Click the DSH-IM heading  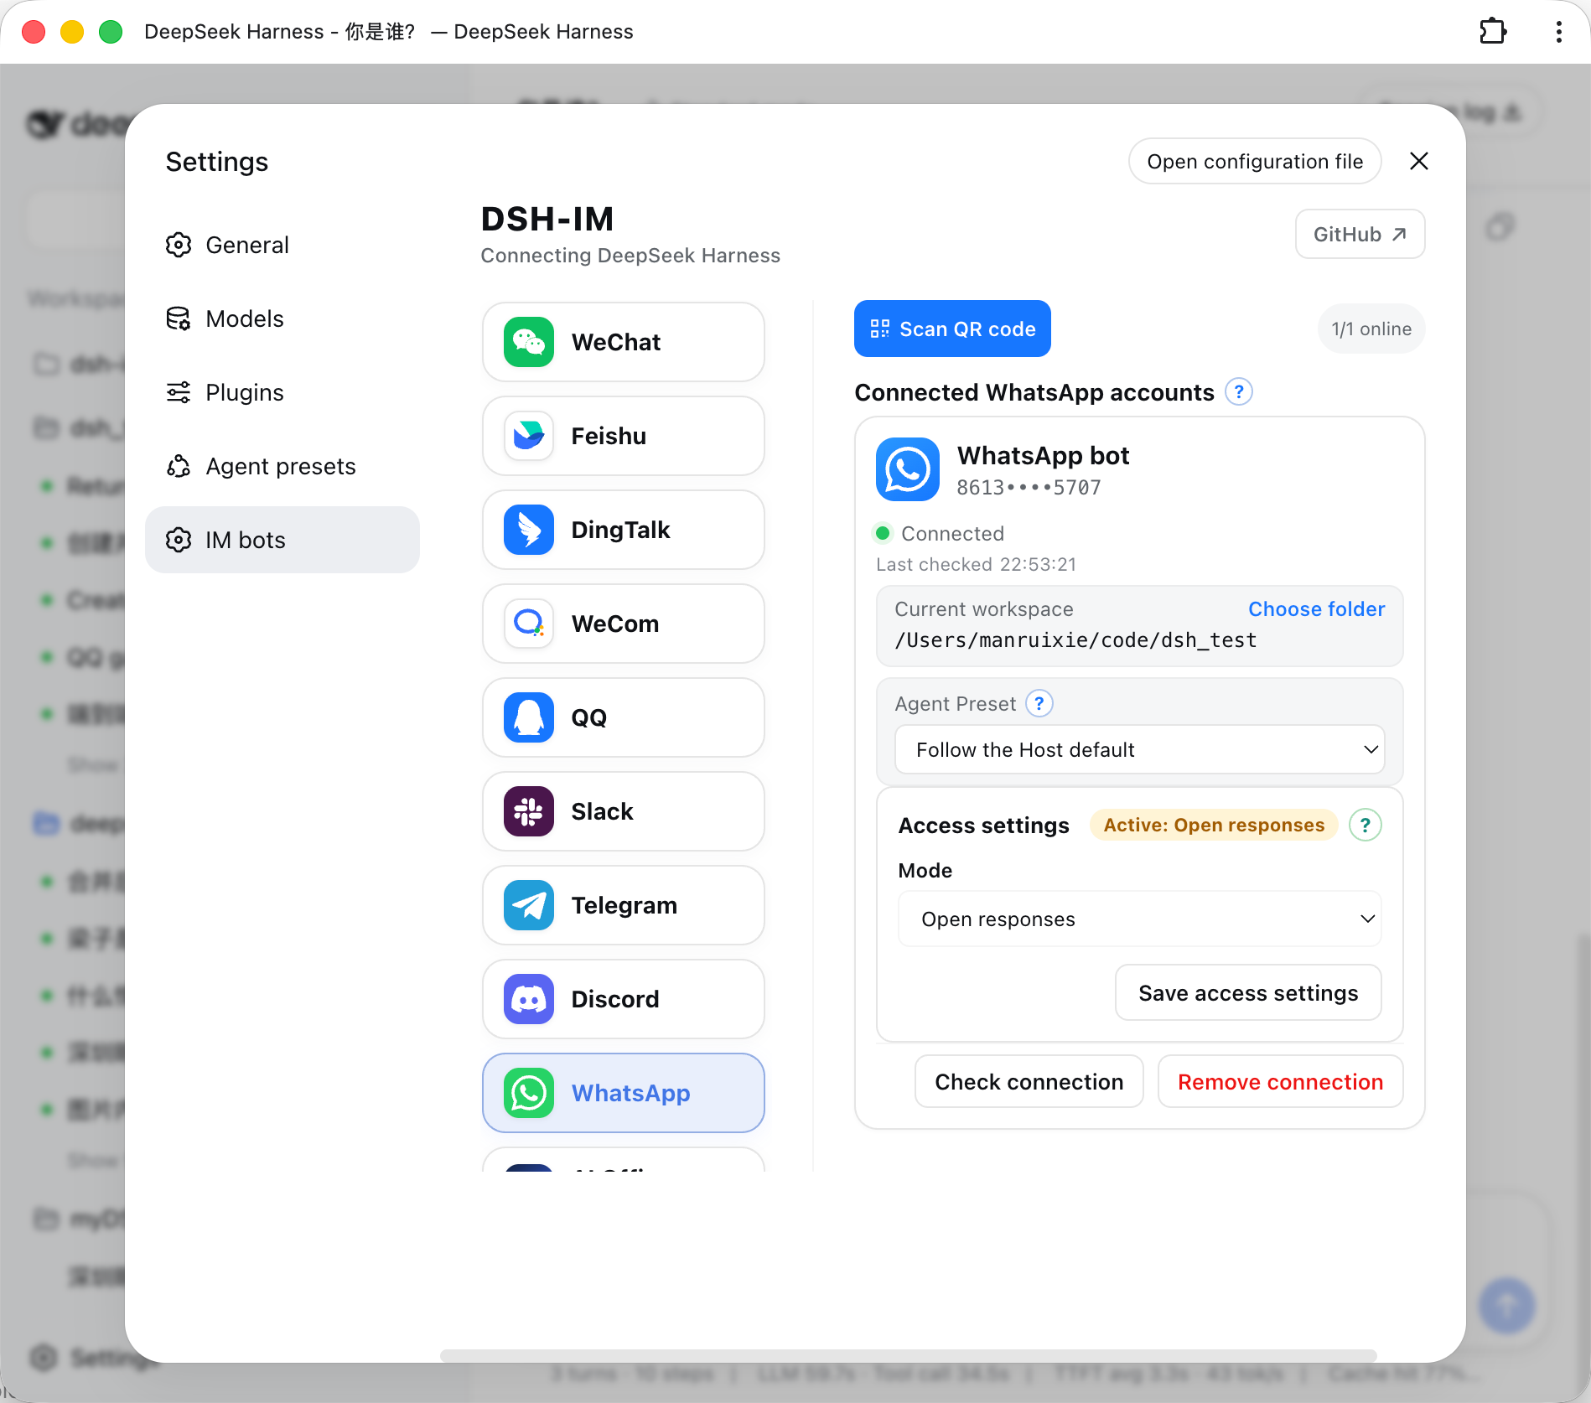[x=547, y=219]
